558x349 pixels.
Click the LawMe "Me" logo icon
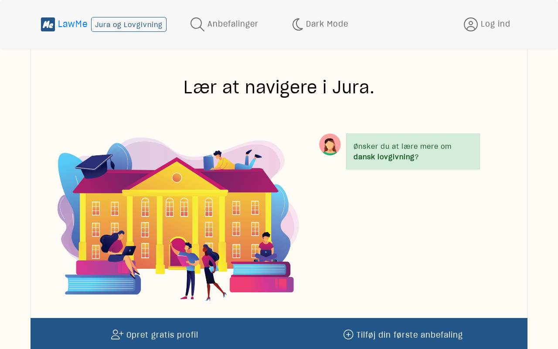click(48, 24)
